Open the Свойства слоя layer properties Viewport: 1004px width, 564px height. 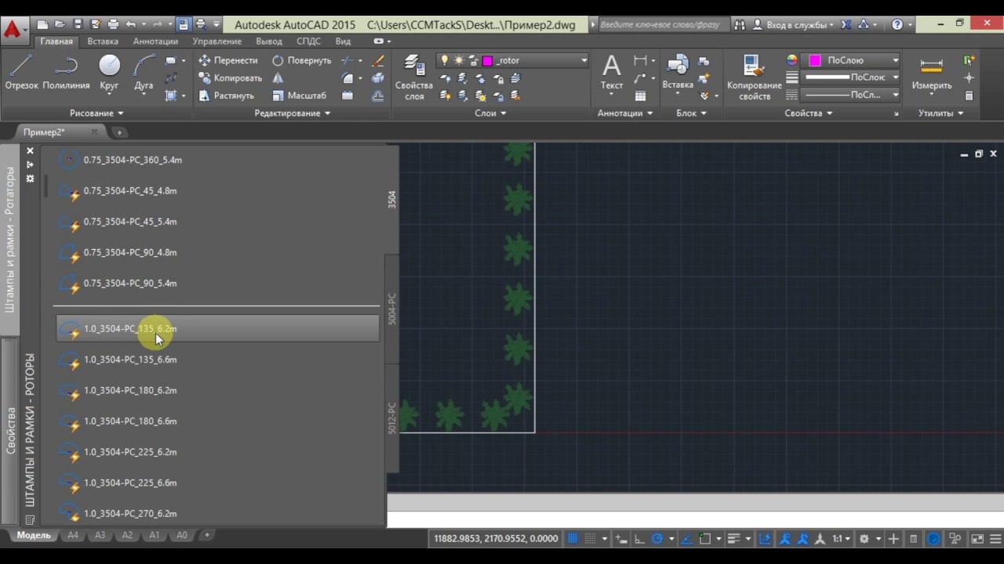[413, 78]
